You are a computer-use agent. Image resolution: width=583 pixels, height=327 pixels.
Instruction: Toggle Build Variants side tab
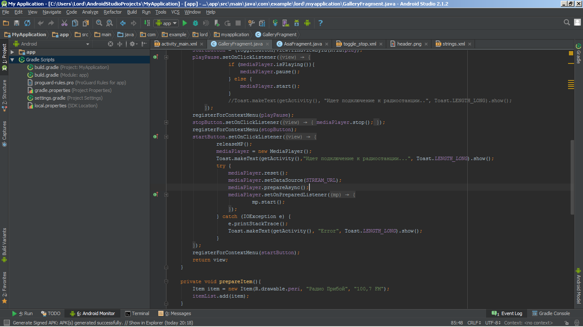click(4, 245)
